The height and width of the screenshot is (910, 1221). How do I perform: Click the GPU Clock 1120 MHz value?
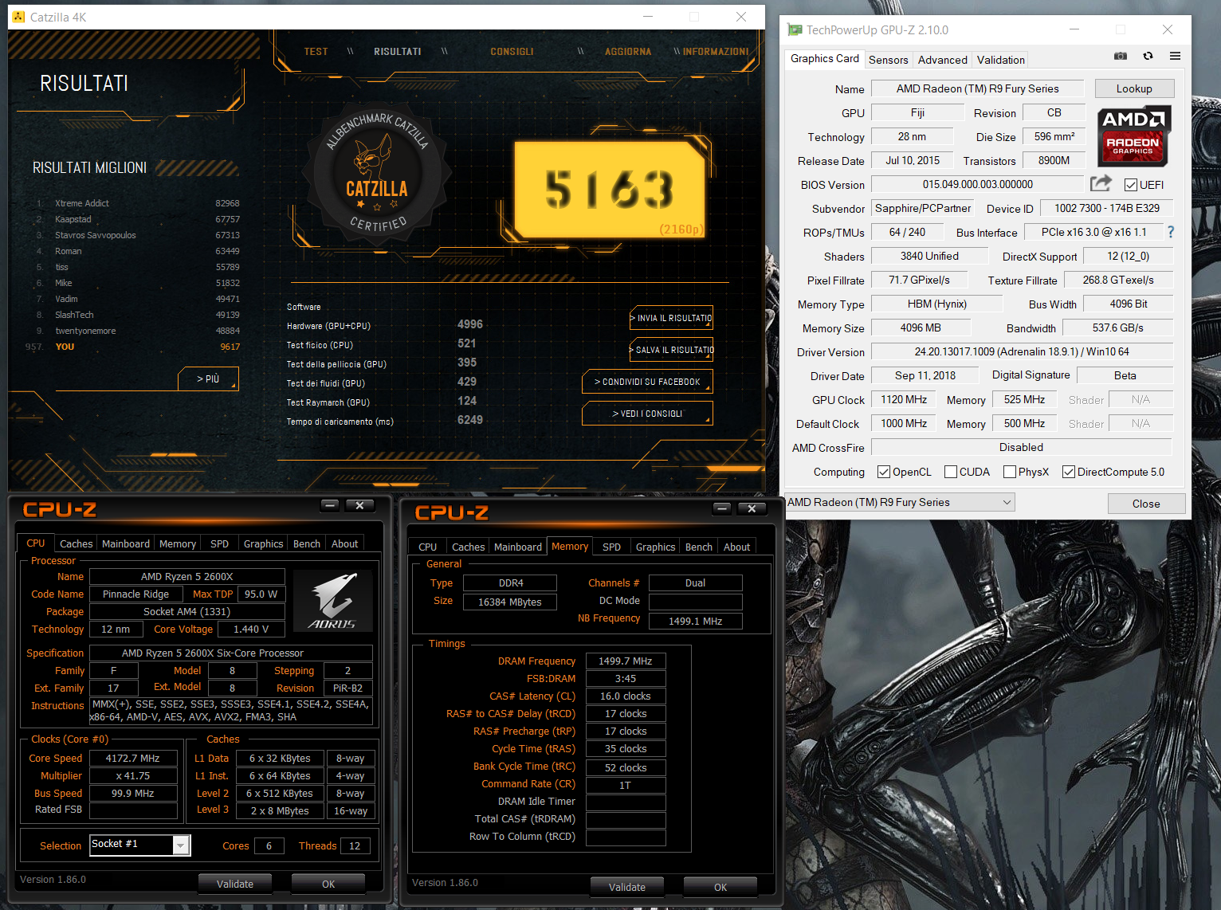(904, 399)
